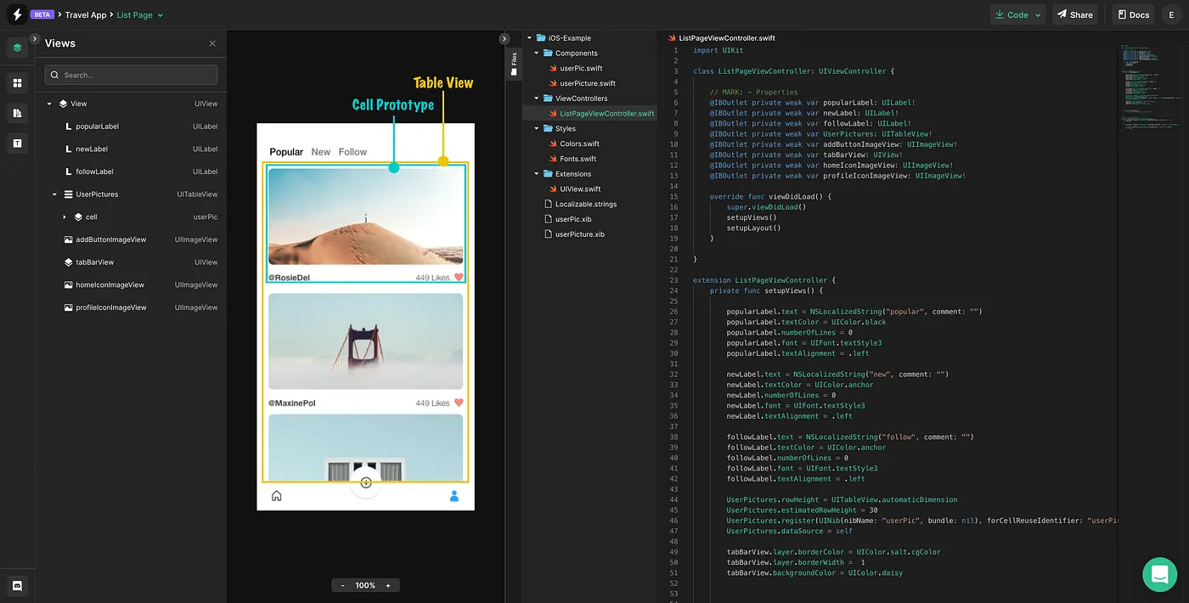Image resolution: width=1189 pixels, height=603 pixels.
Task: Expand the cell tree node
Action: tap(65, 217)
